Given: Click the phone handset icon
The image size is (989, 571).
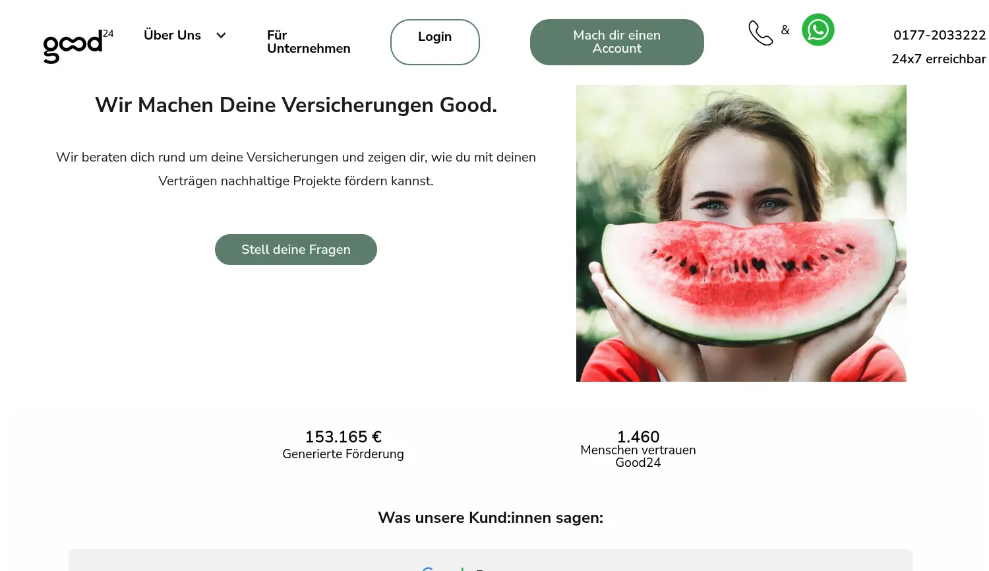Looking at the screenshot, I should (761, 32).
